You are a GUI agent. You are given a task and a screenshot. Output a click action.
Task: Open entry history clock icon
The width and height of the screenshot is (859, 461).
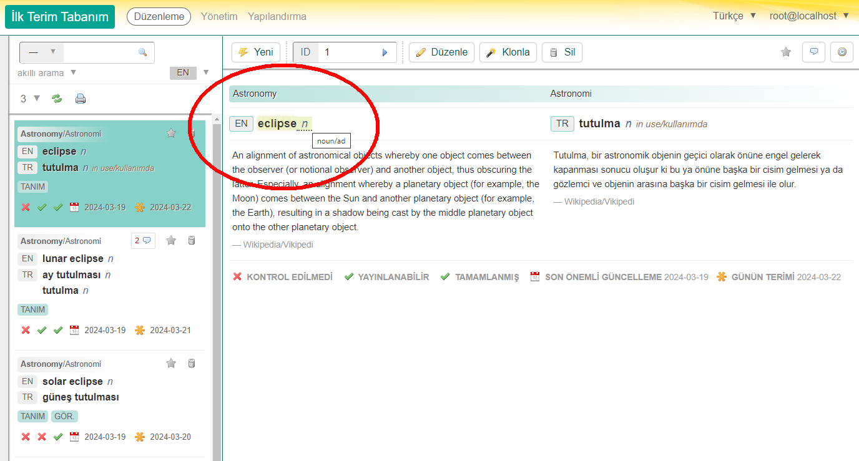point(842,52)
